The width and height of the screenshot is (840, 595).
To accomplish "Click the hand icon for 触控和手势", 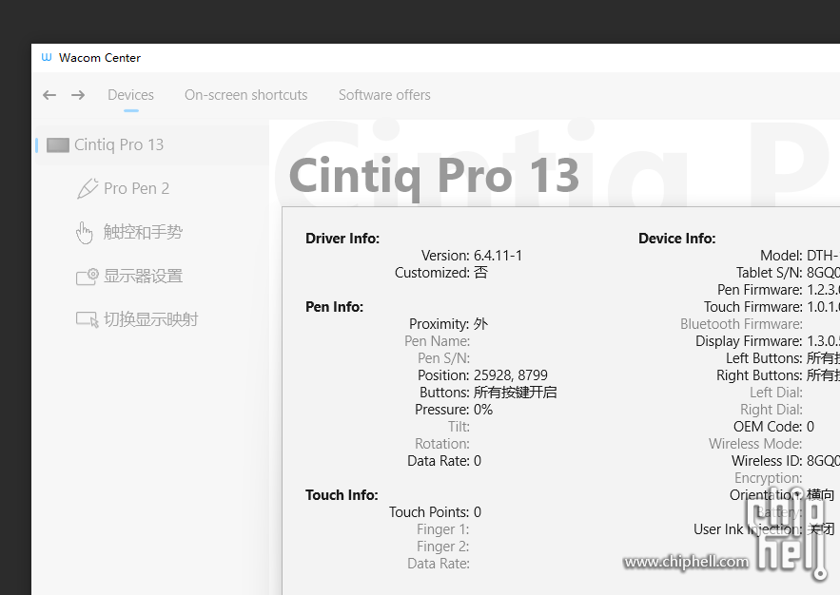I will tap(86, 233).
